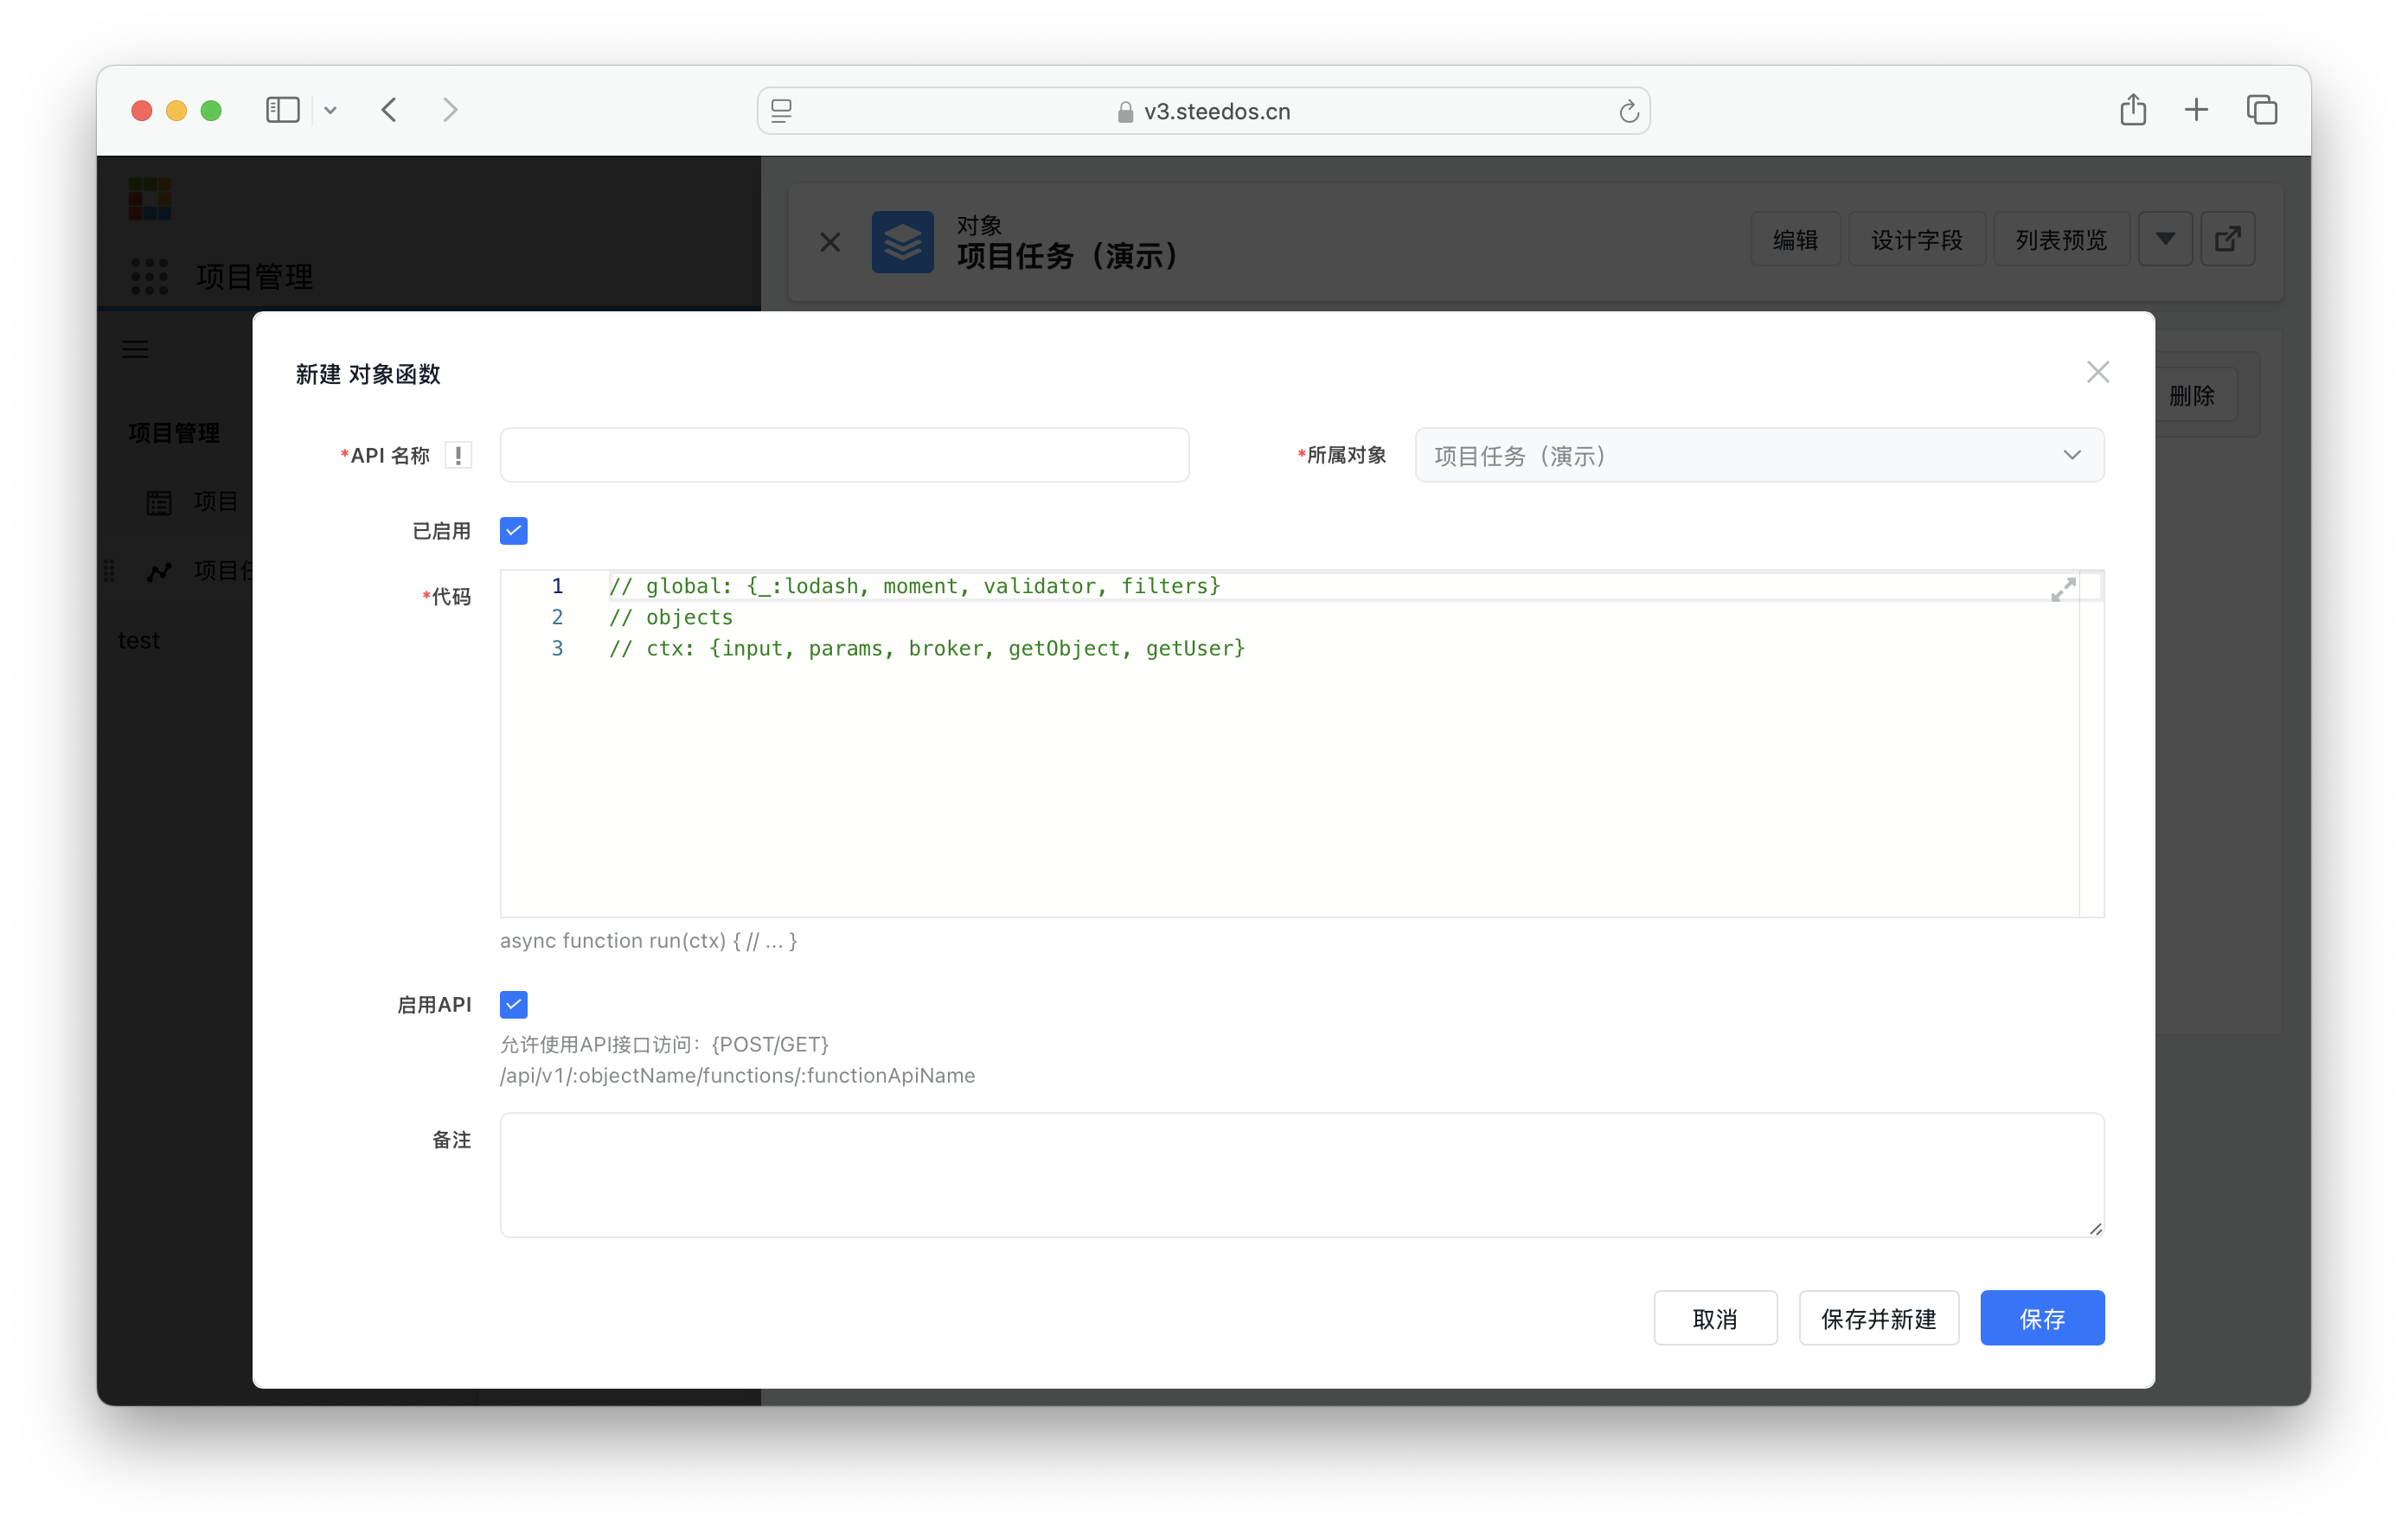Reload the page with the refresh icon
The width and height of the screenshot is (2408, 1534).
pyautogui.click(x=1628, y=111)
